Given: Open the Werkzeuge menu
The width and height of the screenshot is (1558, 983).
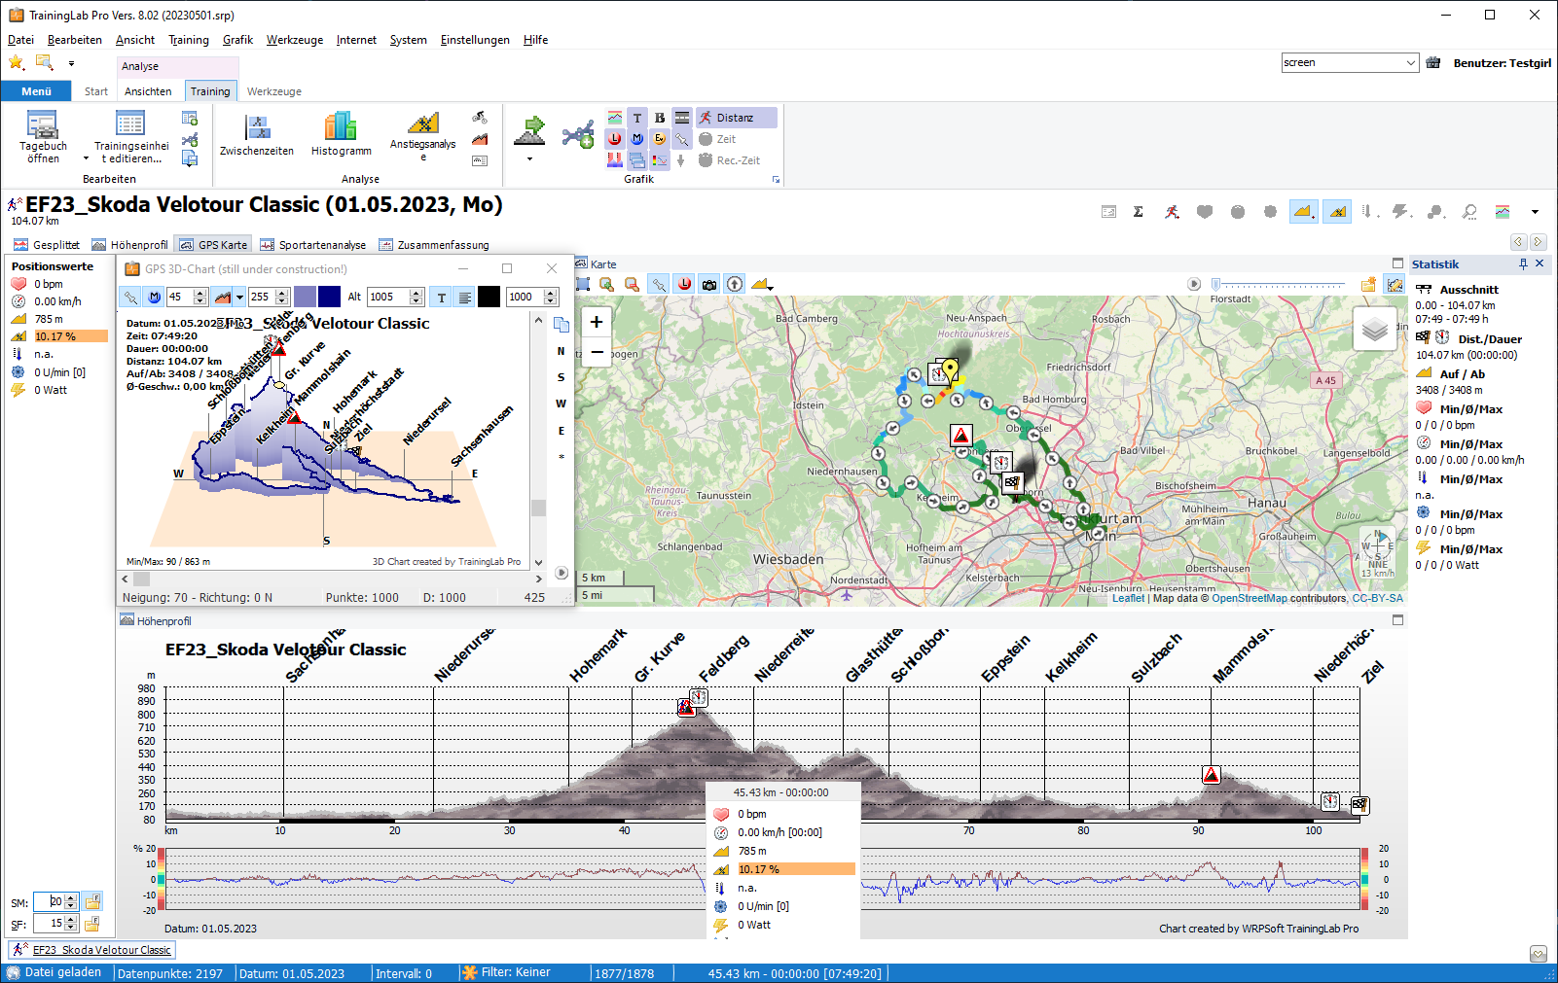Looking at the screenshot, I should [x=295, y=40].
